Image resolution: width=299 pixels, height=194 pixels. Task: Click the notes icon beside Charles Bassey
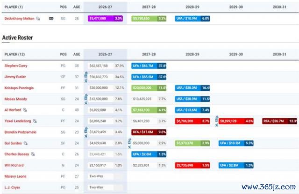coord(33,154)
